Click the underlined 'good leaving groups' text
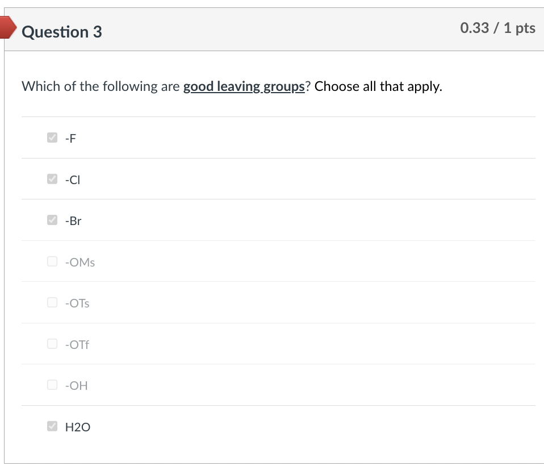The image size is (544, 466). coord(244,86)
